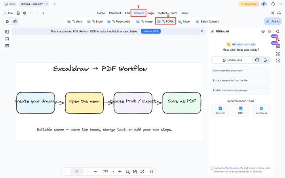Choose the To Excel conversion
This screenshot has width=285, height=178.
pos(95,21)
